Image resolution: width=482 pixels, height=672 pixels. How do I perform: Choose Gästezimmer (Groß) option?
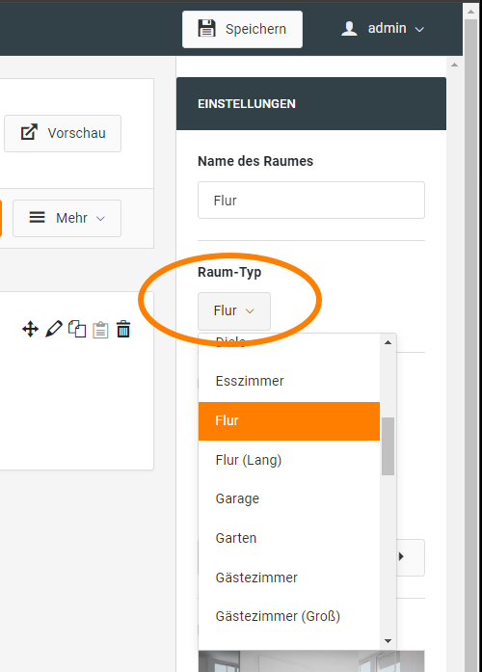pyautogui.click(x=289, y=616)
